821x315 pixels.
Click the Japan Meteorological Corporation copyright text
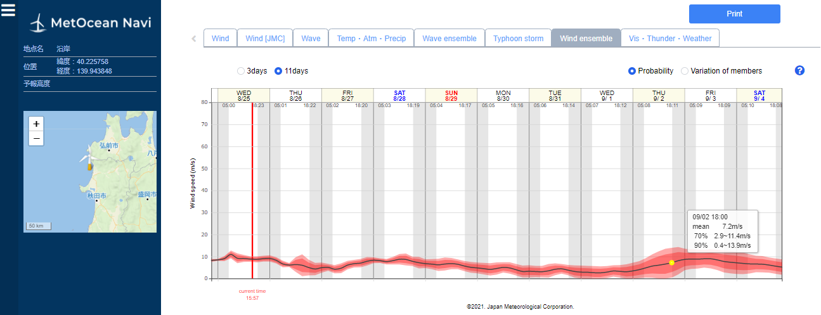pos(520,307)
